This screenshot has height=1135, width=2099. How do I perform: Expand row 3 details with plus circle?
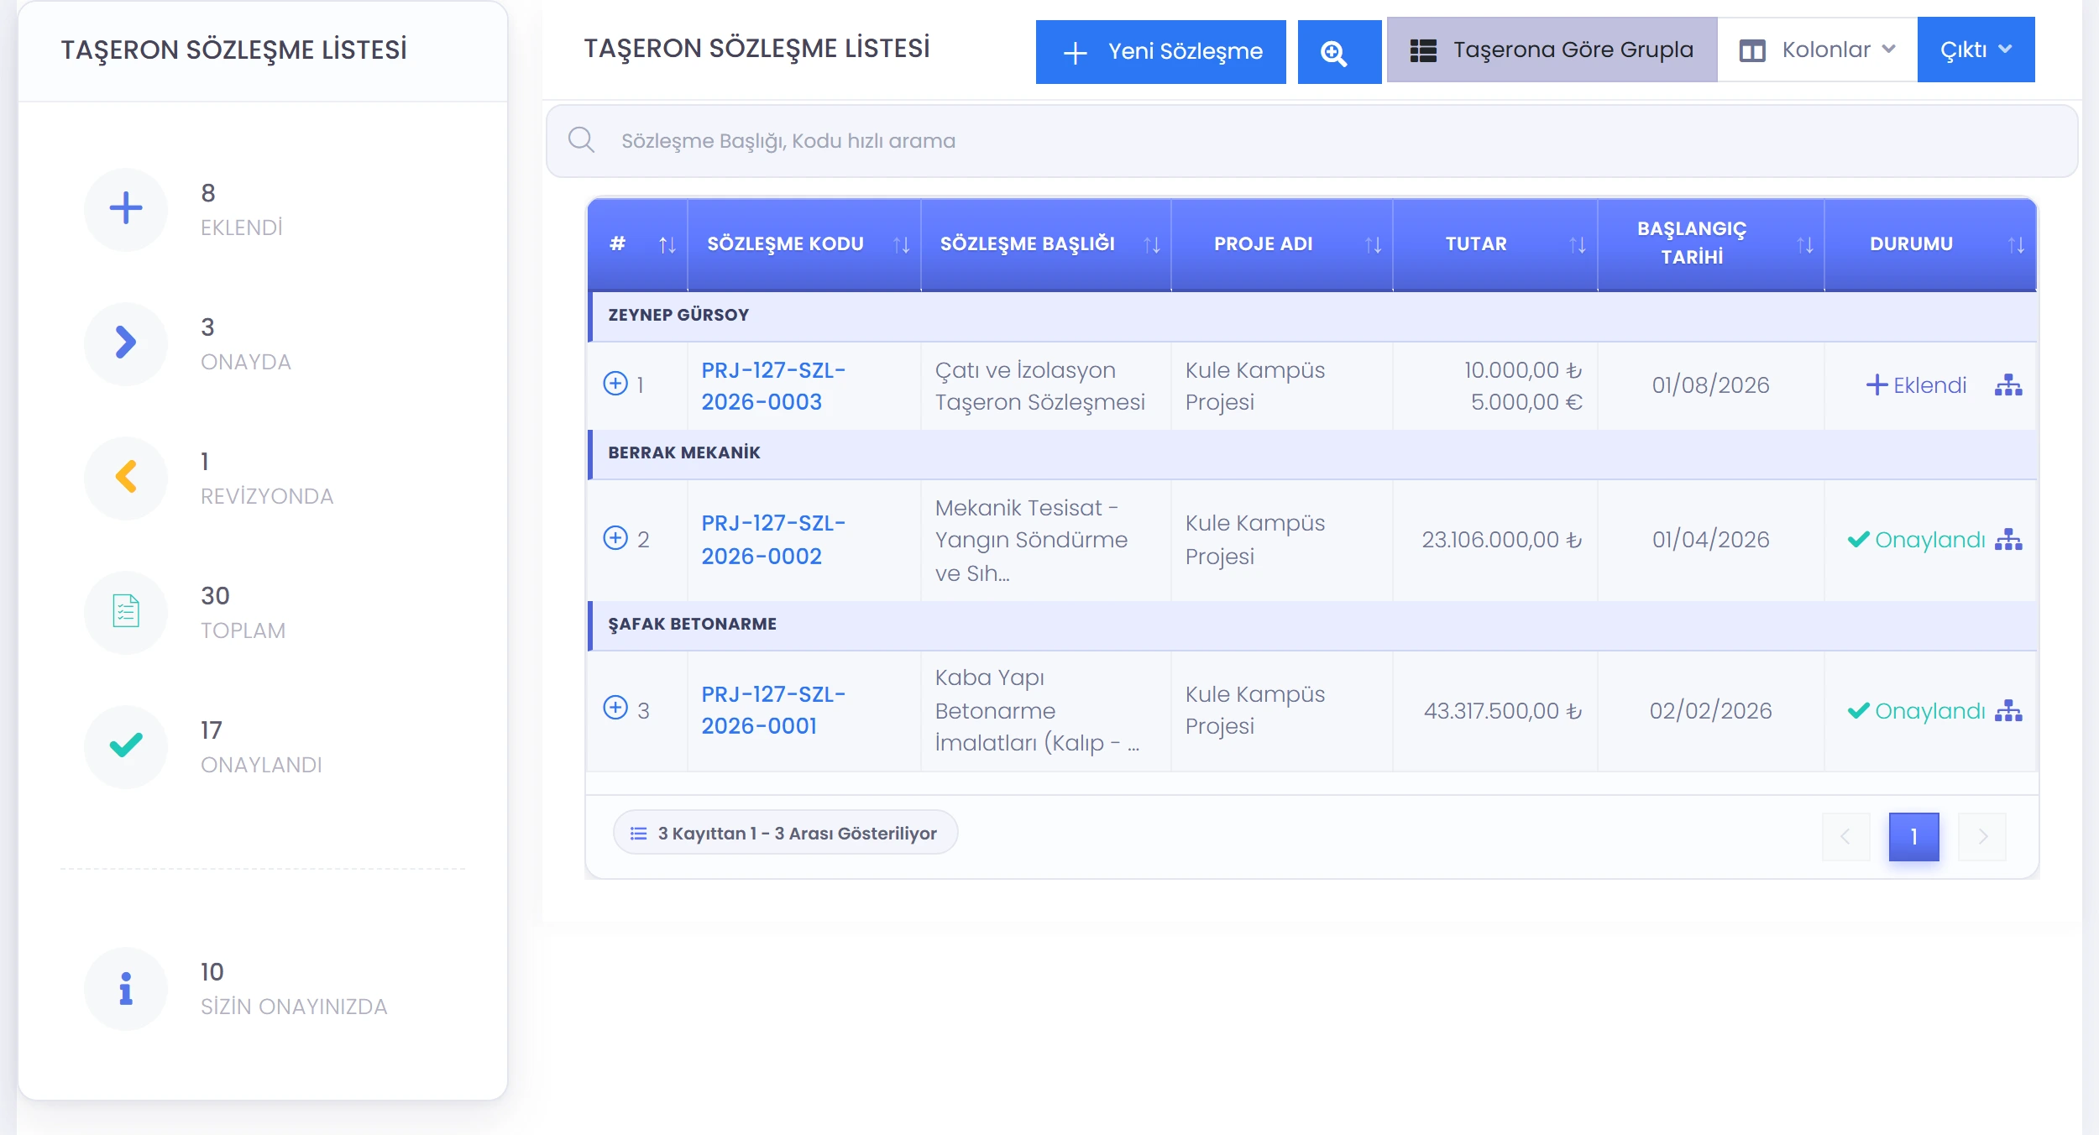(615, 708)
